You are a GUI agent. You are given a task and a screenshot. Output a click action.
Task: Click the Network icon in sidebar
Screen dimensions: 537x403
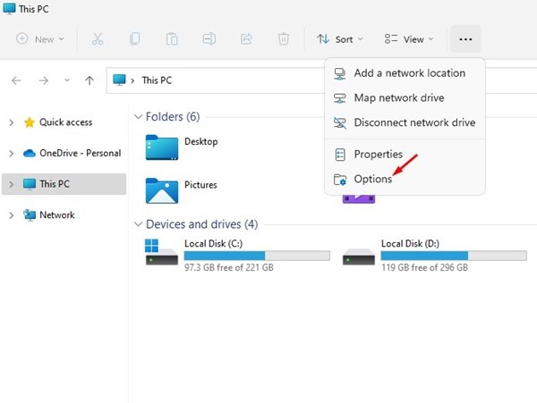point(30,215)
